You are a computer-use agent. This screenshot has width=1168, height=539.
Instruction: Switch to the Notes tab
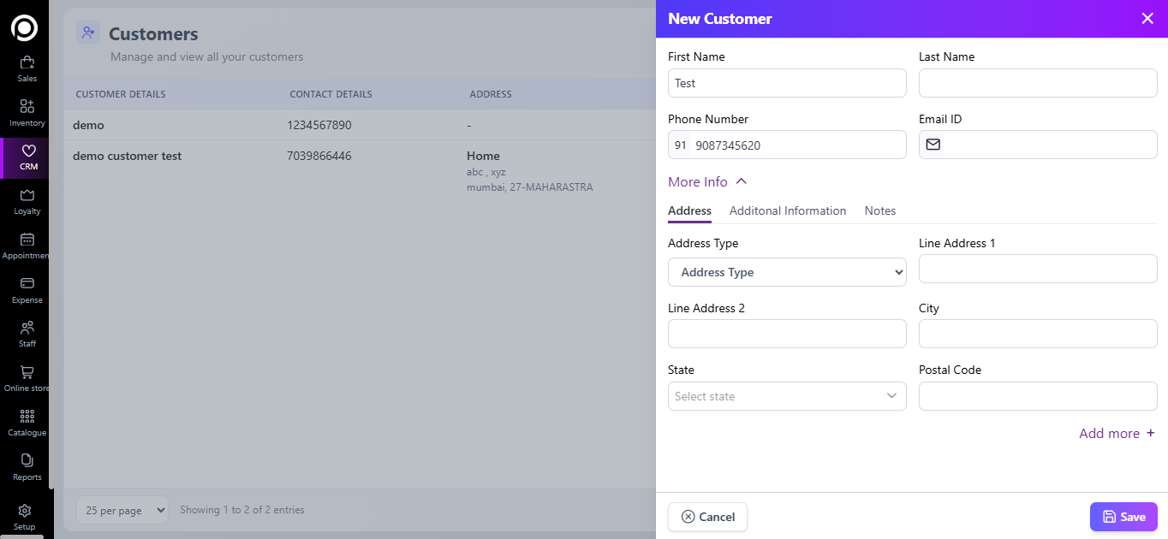pyautogui.click(x=879, y=210)
